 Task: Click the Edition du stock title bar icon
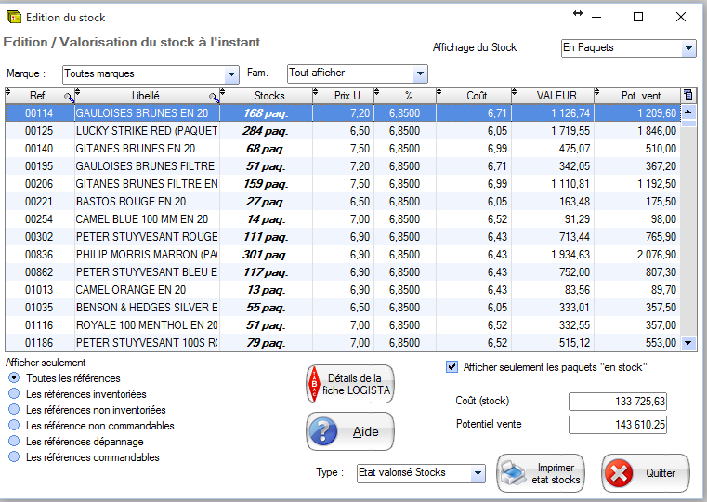point(14,17)
